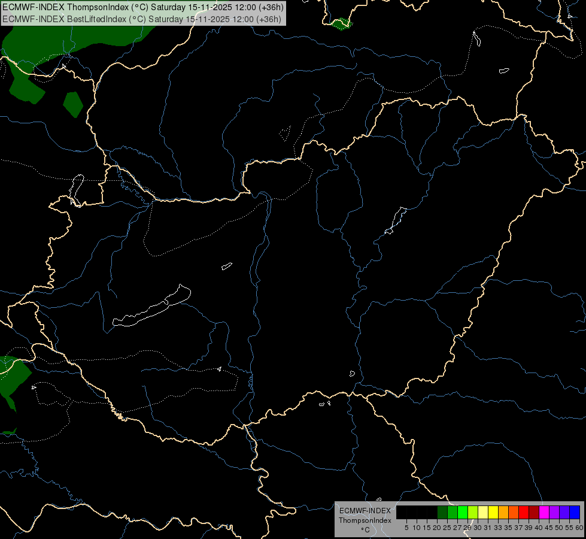Click the magenta 40–45 legend swatch
The image size is (586, 539).
(544, 512)
